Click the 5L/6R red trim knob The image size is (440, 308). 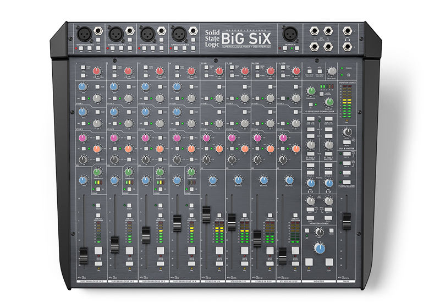click(219, 71)
